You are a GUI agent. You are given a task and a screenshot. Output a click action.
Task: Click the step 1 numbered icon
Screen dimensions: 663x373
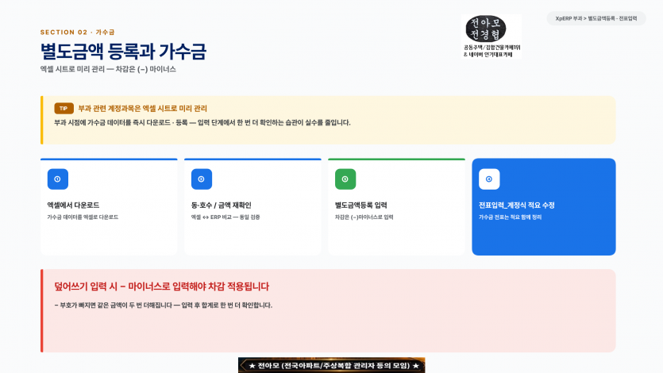[x=57, y=179]
